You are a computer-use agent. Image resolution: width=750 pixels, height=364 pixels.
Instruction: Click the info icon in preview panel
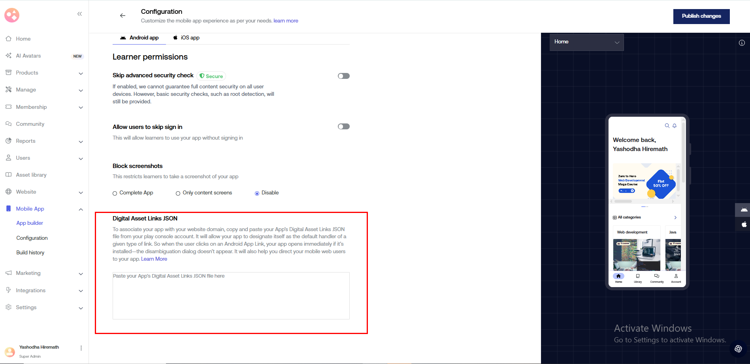pos(742,43)
